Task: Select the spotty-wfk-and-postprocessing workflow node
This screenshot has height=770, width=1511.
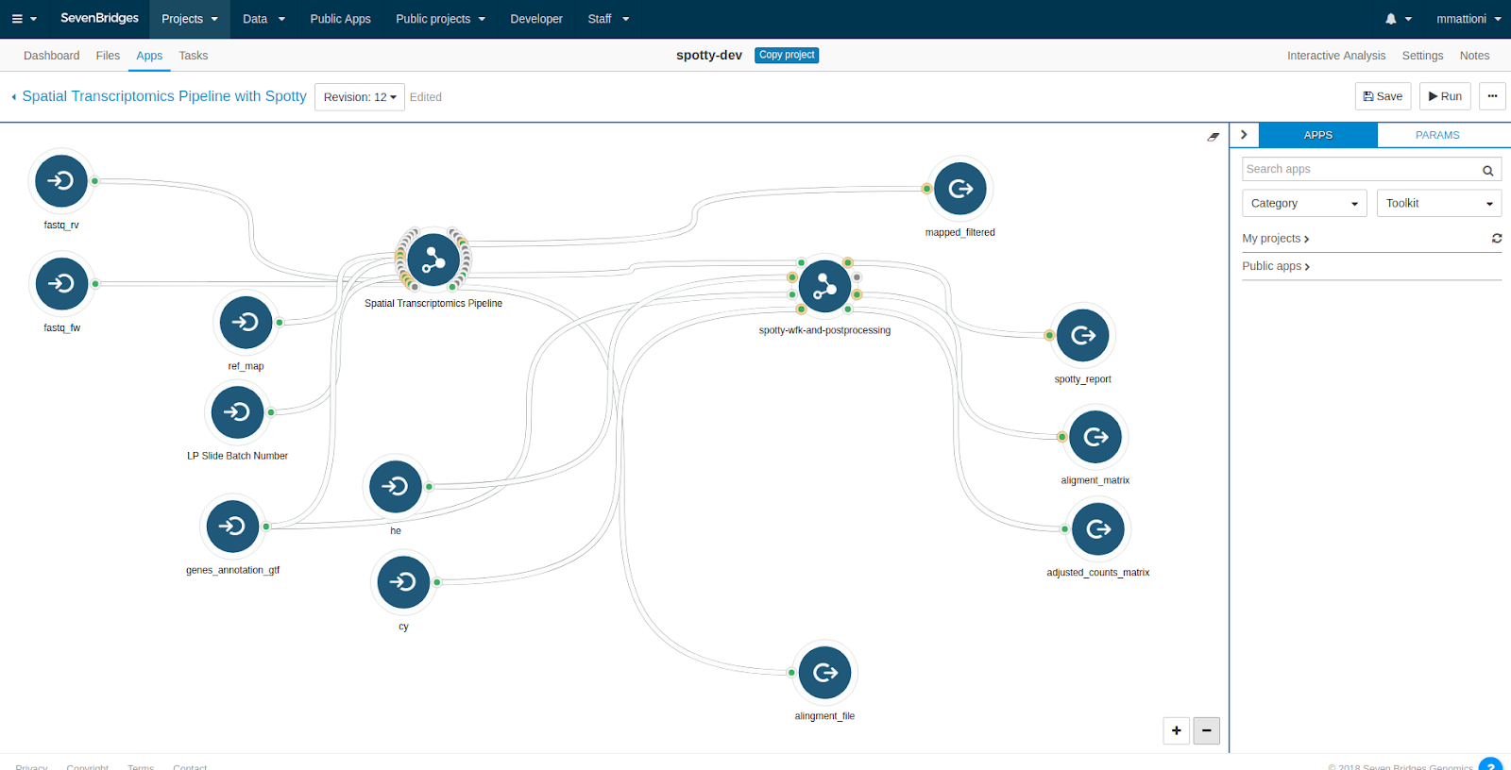Action: [x=824, y=286]
